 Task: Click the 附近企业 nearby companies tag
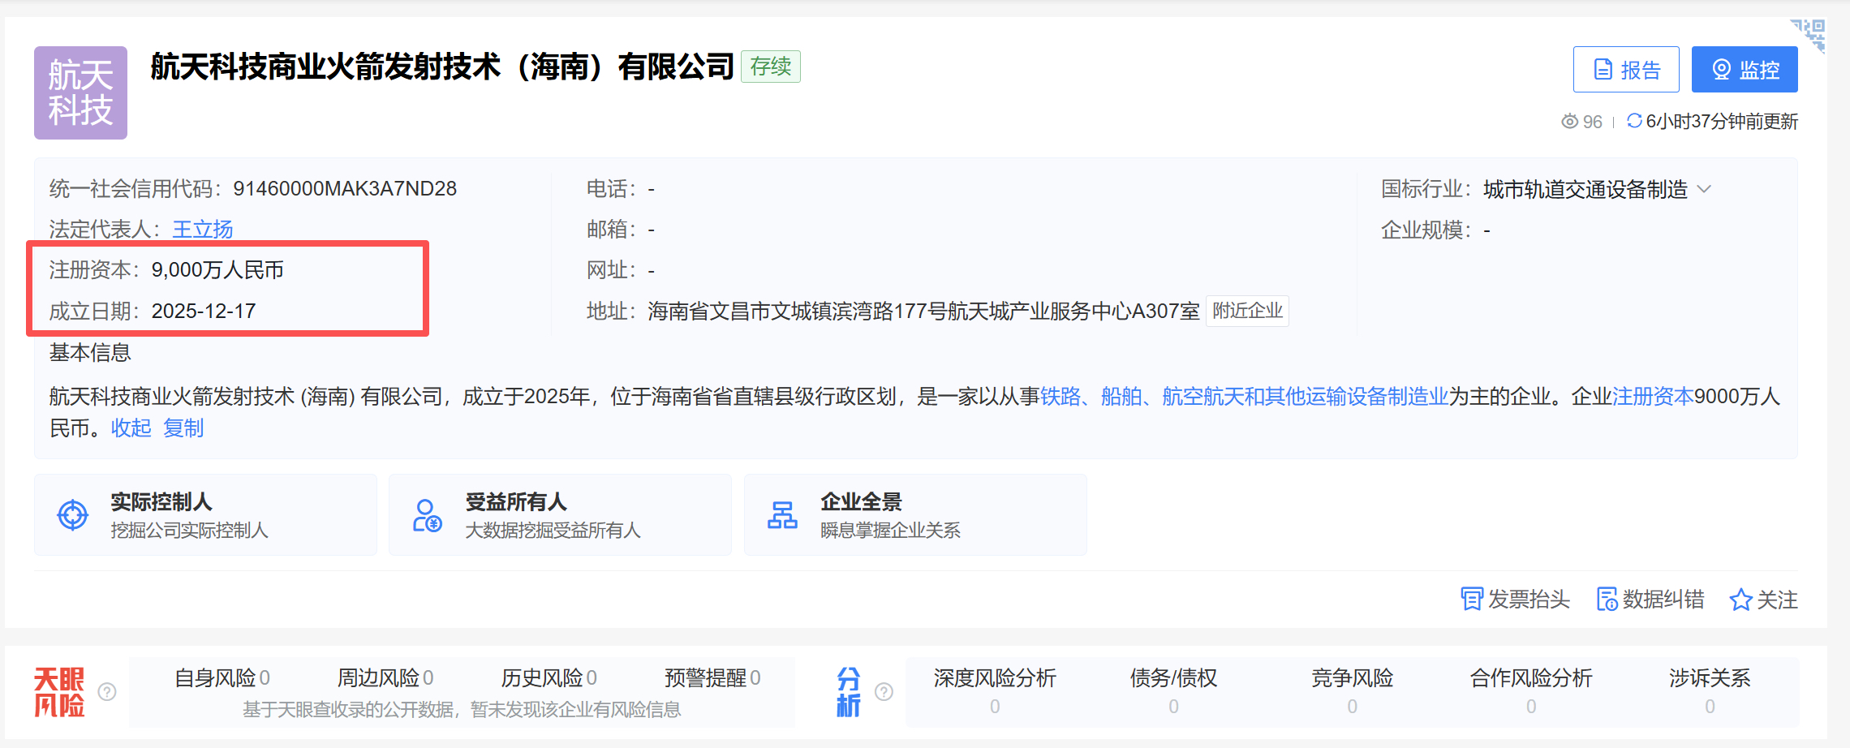(x=1248, y=311)
